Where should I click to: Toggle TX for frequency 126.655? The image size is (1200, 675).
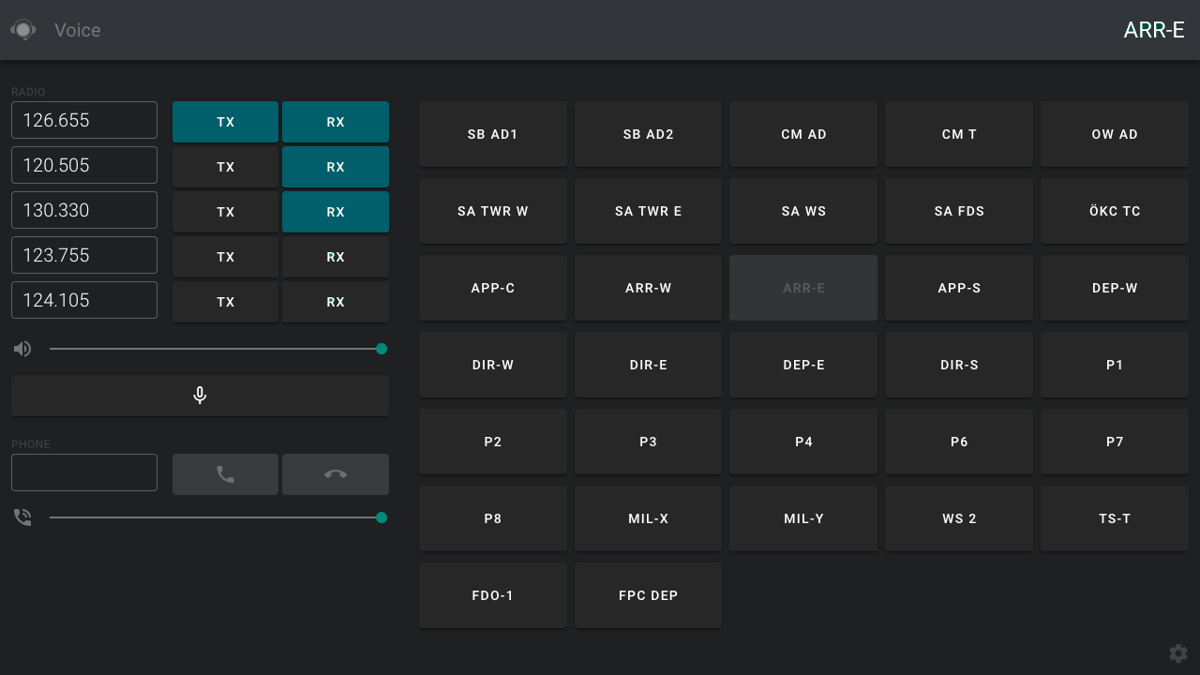coord(225,122)
